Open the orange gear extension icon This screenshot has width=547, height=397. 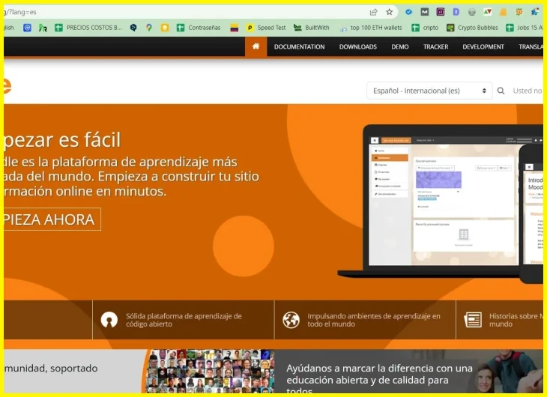coord(519,12)
